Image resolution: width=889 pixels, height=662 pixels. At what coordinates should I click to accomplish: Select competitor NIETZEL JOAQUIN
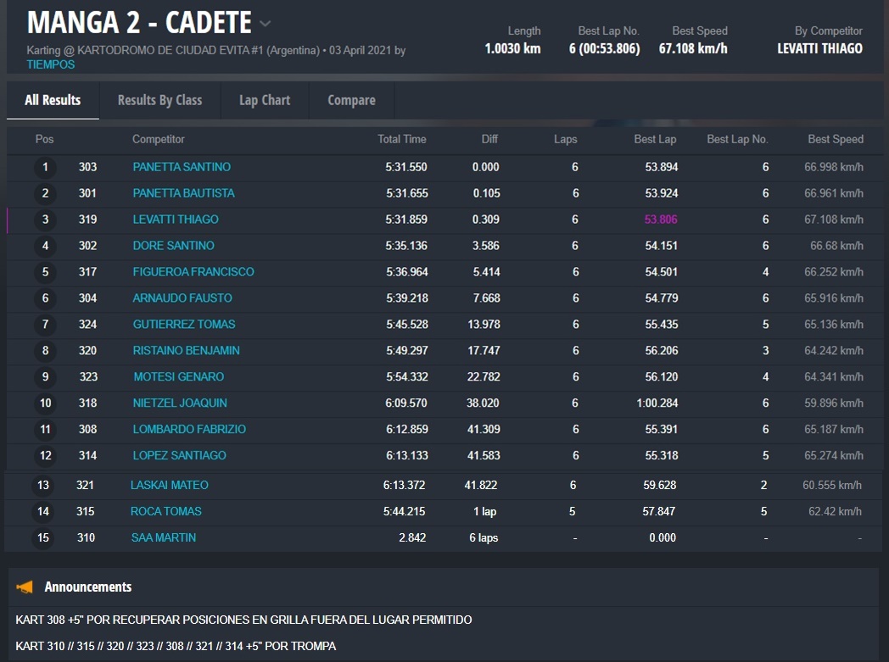point(180,403)
